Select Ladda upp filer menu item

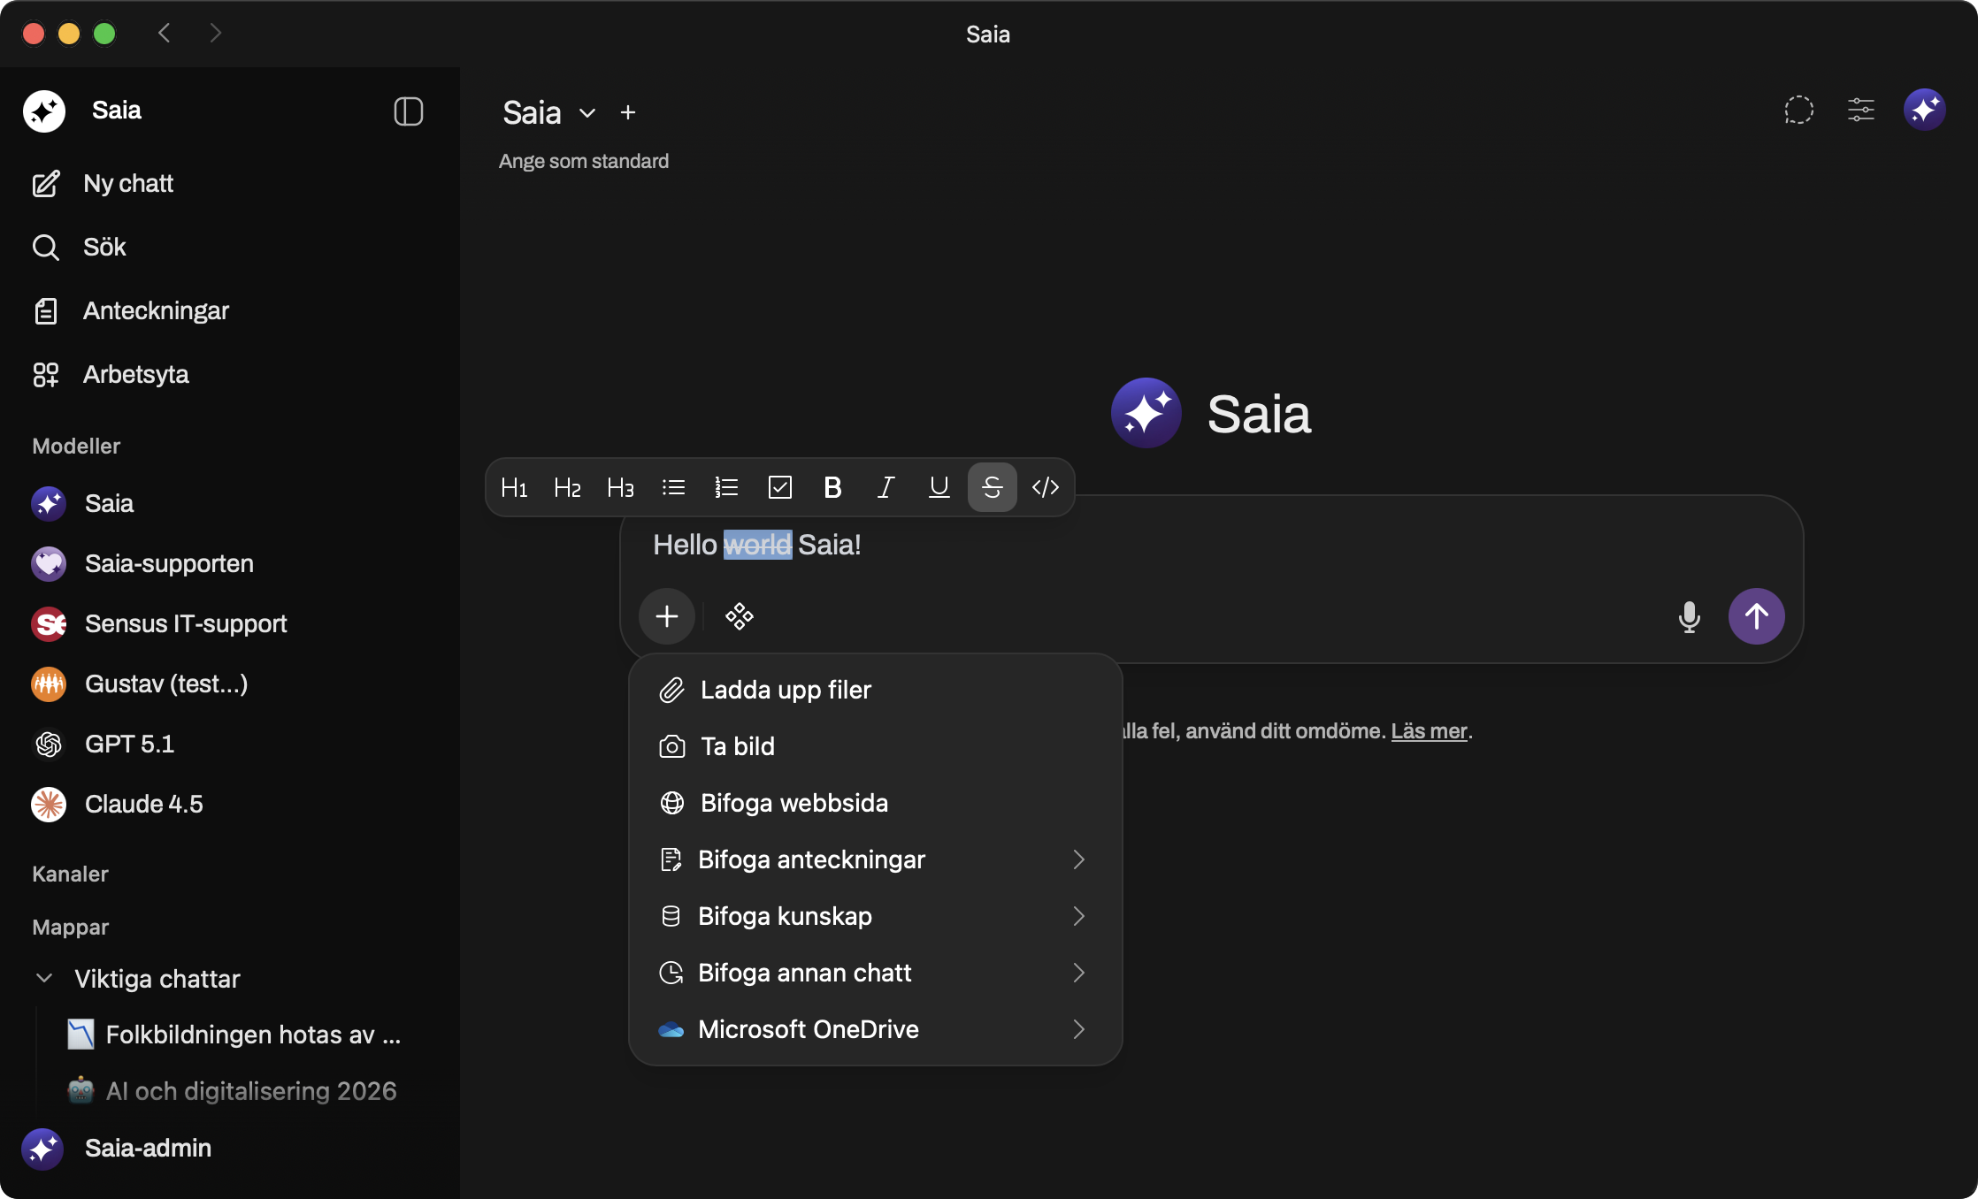click(x=786, y=690)
